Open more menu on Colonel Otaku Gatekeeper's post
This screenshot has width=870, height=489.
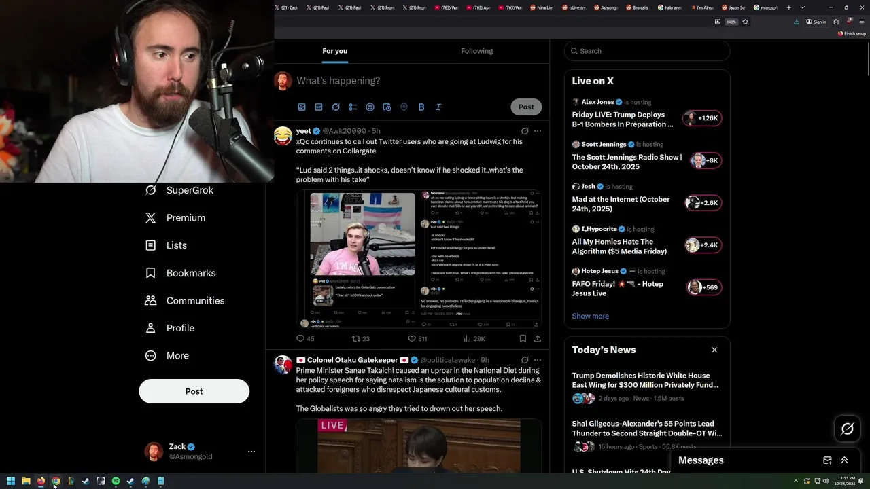click(538, 360)
